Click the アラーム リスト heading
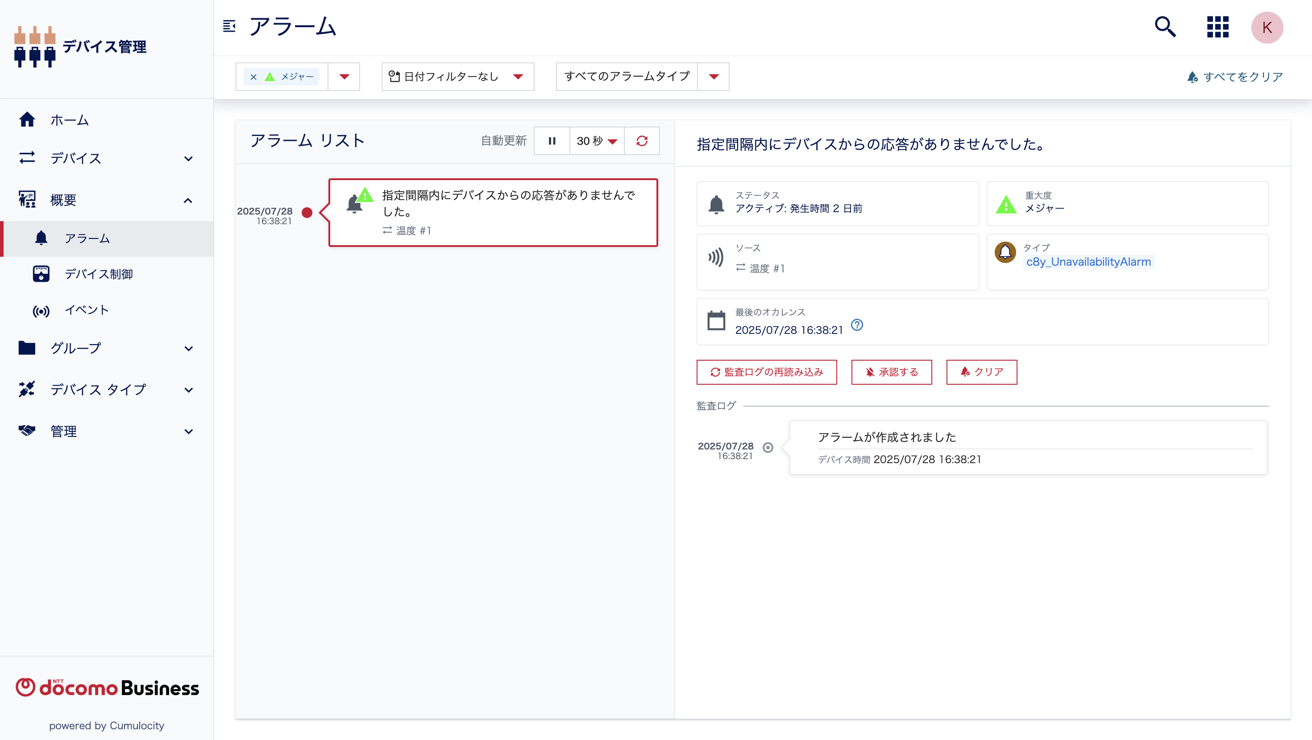1312x740 pixels. coord(307,140)
